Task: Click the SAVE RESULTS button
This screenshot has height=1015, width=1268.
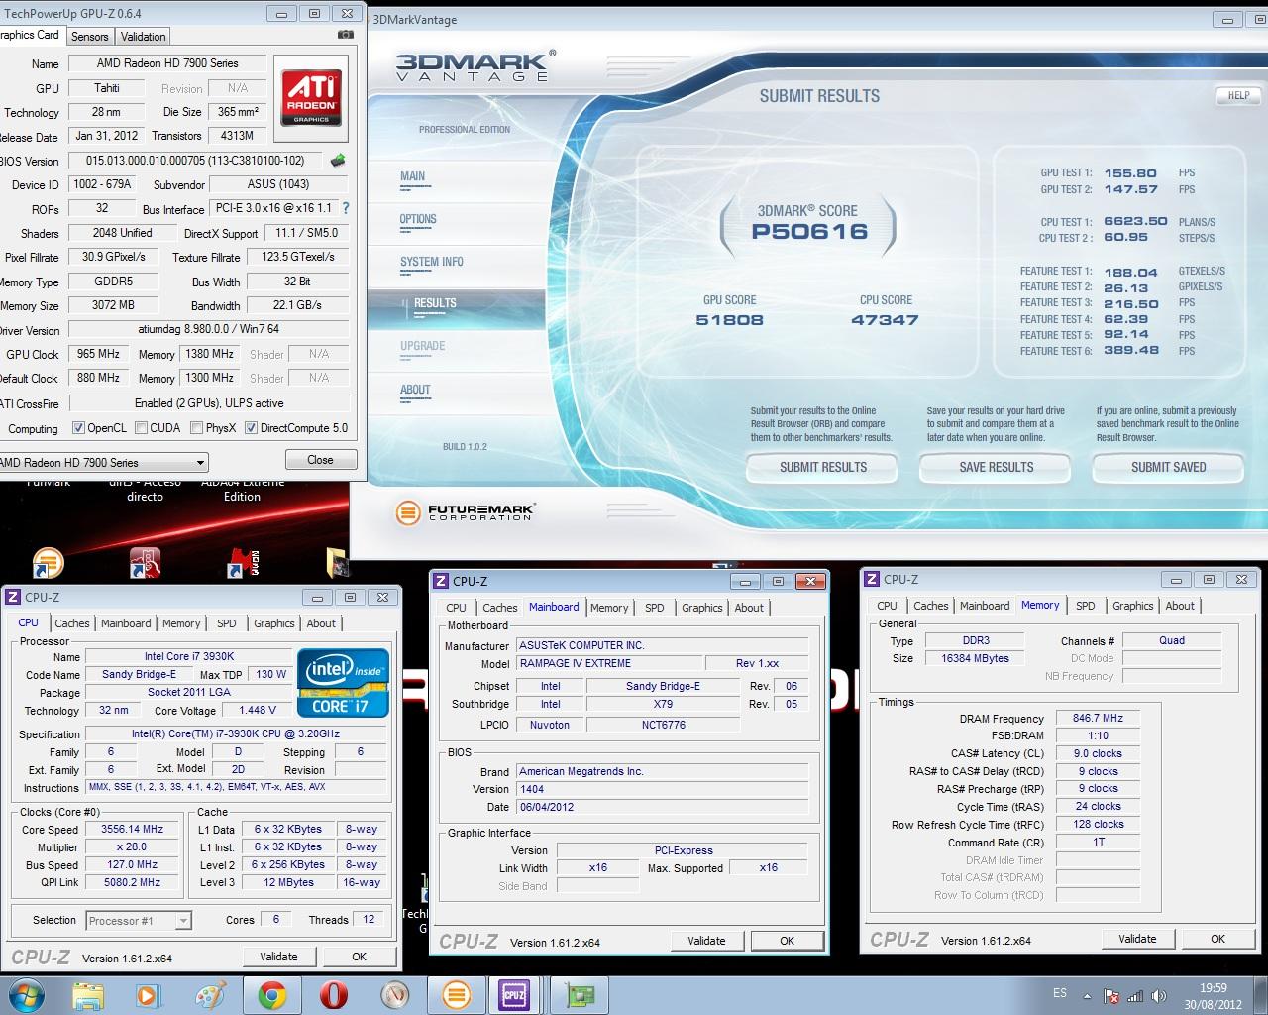Action: (996, 467)
